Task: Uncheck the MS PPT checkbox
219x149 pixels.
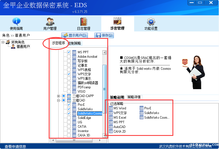Action: click(x=69, y=52)
